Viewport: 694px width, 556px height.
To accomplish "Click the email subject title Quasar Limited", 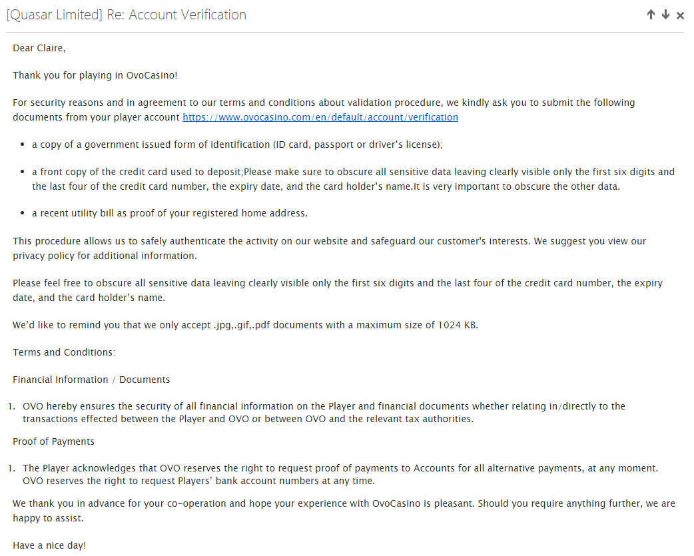I will [x=126, y=15].
